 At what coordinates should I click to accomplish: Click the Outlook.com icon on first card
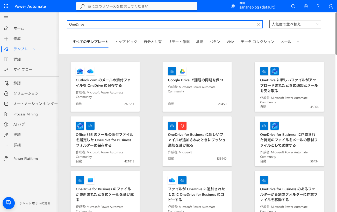tap(80, 71)
